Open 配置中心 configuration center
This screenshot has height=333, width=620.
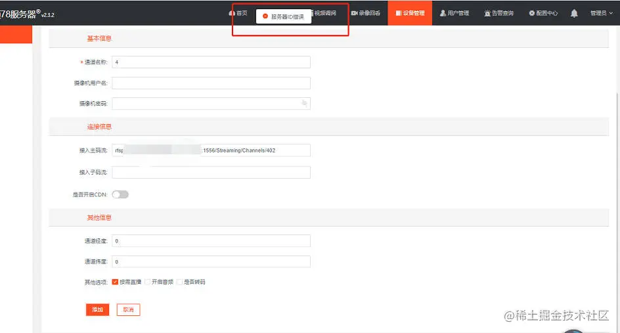click(x=543, y=13)
